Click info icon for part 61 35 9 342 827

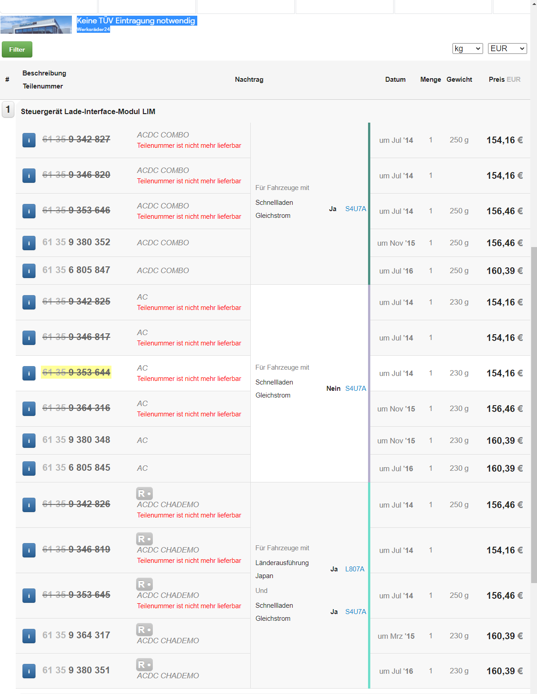(29, 140)
